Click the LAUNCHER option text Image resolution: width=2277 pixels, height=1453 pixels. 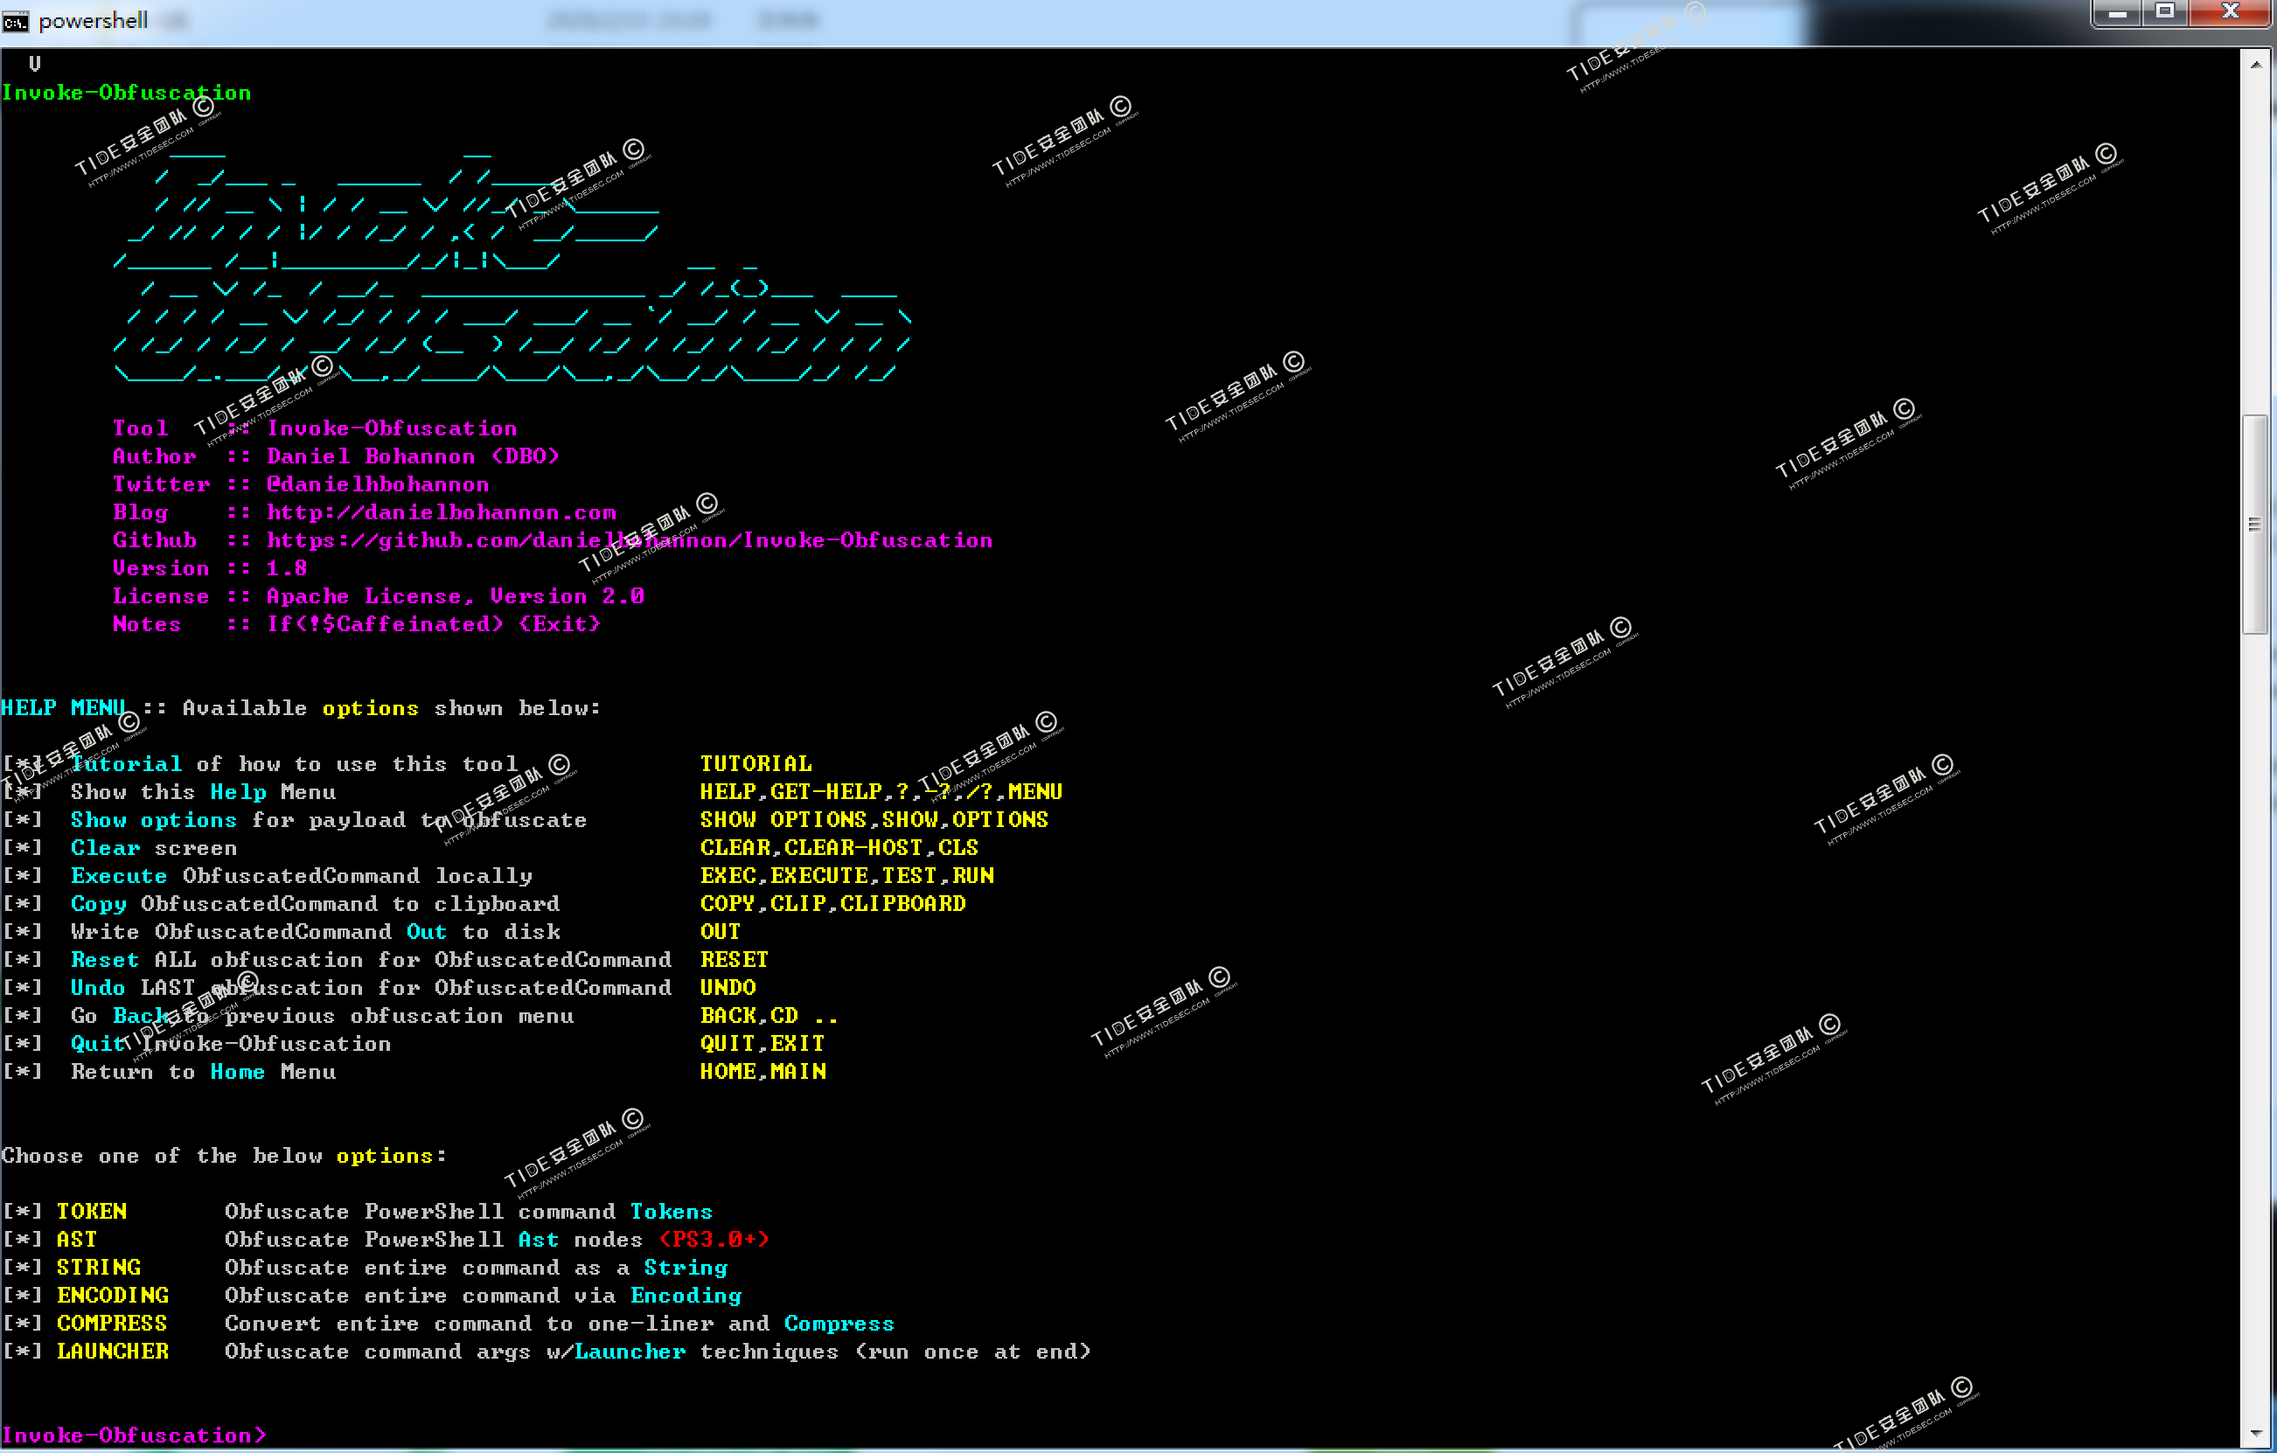pos(113,1352)
